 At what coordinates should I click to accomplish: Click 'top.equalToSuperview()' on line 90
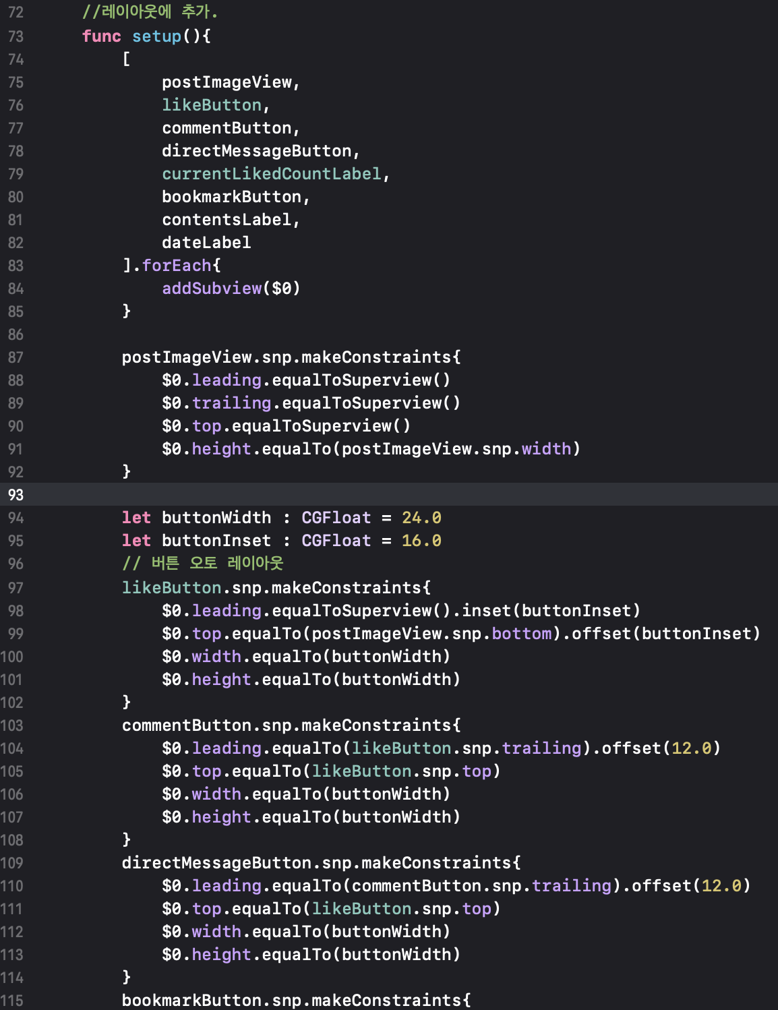point(301,426)
